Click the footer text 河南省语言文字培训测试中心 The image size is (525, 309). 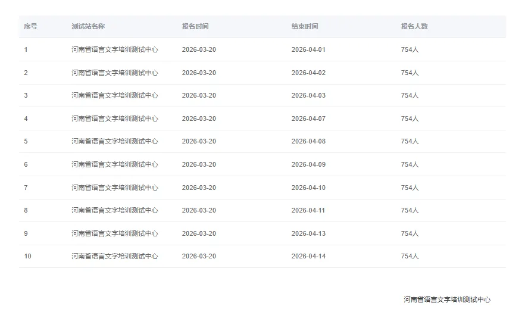[x=447, y=299]
